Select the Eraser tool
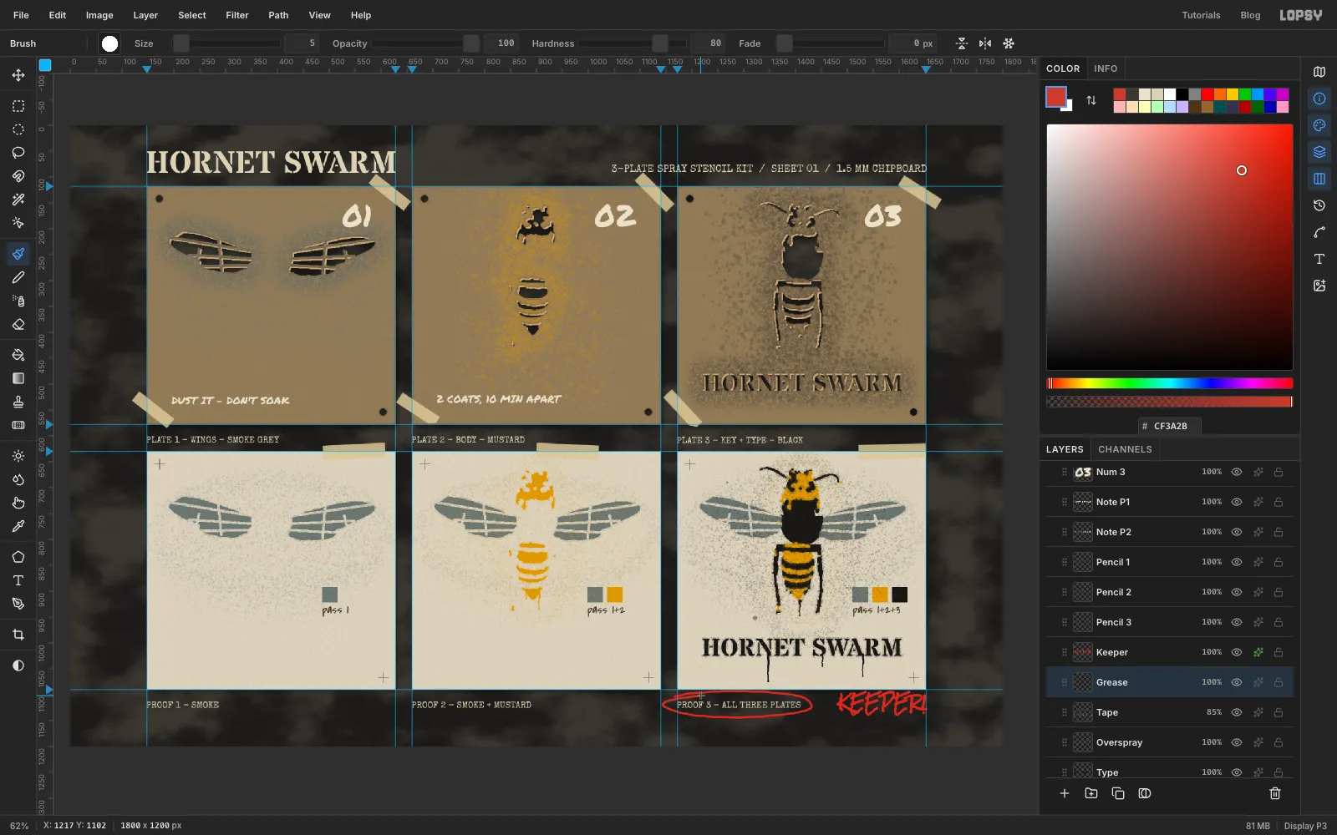Viewport: 1337px width, 835px height. tap(18, 324)
